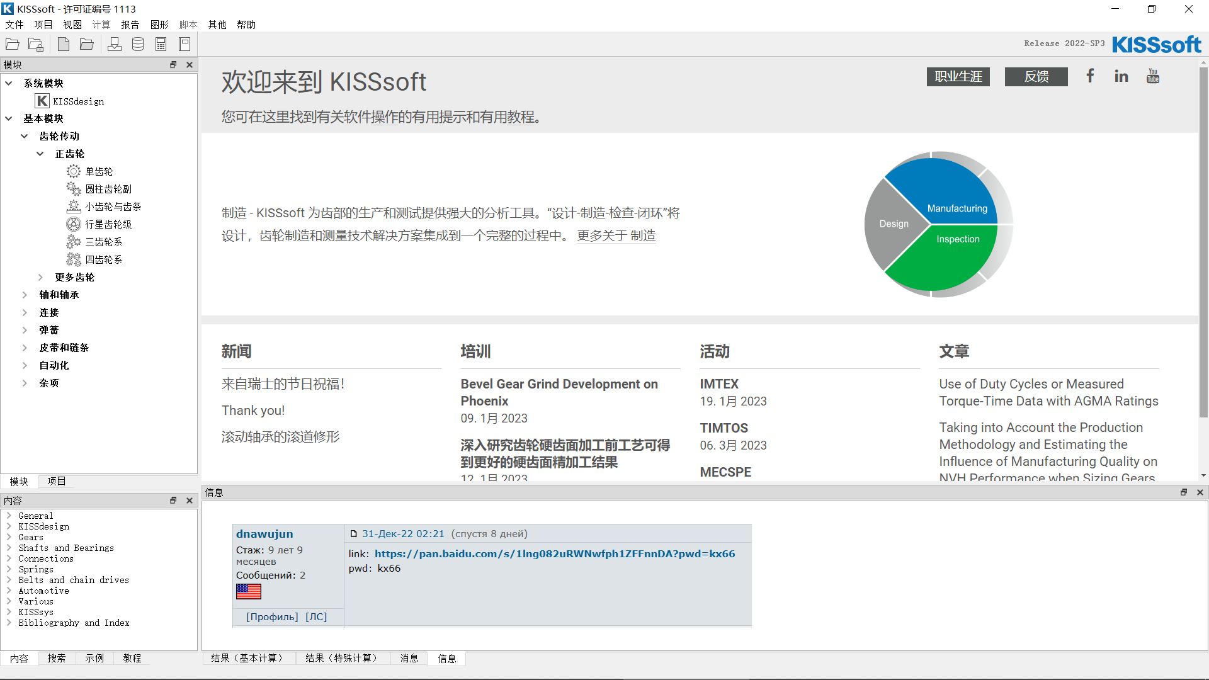Undock the 模块 panel
Image resolution: width=1209 pixels, height=680 pixels.
click(173, 64)
